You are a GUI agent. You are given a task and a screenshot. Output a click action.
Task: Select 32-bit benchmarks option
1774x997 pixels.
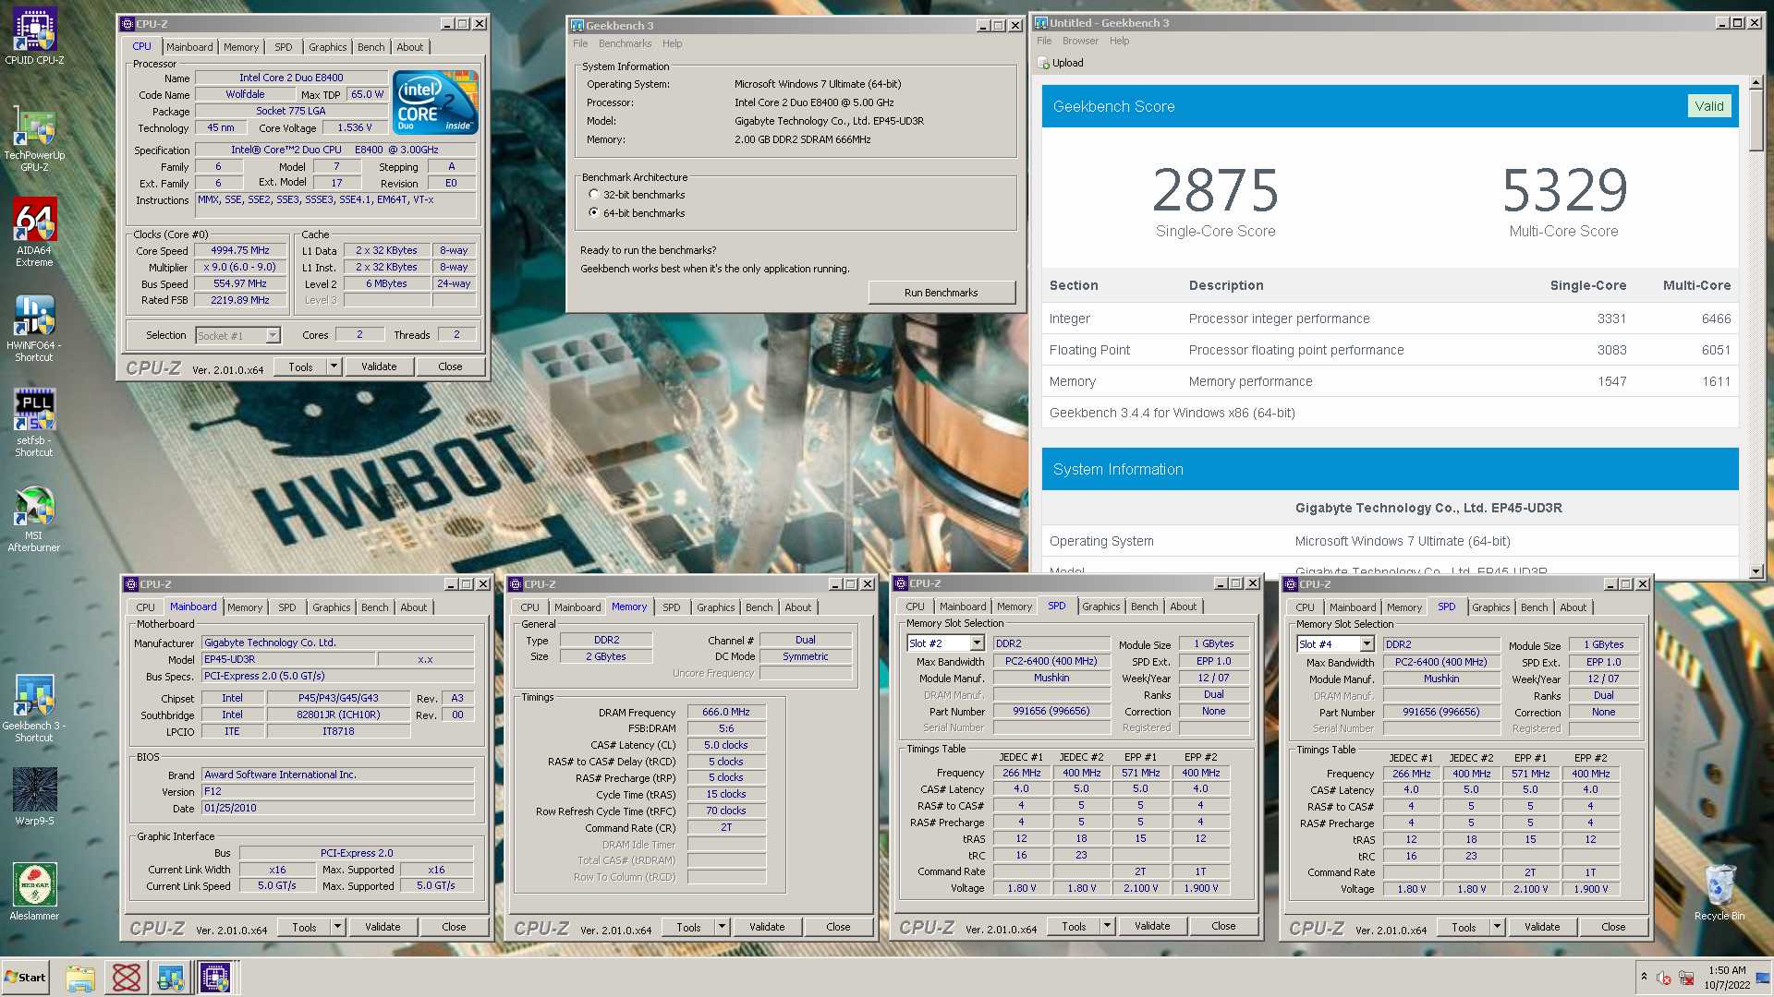(x=594, y=195)
